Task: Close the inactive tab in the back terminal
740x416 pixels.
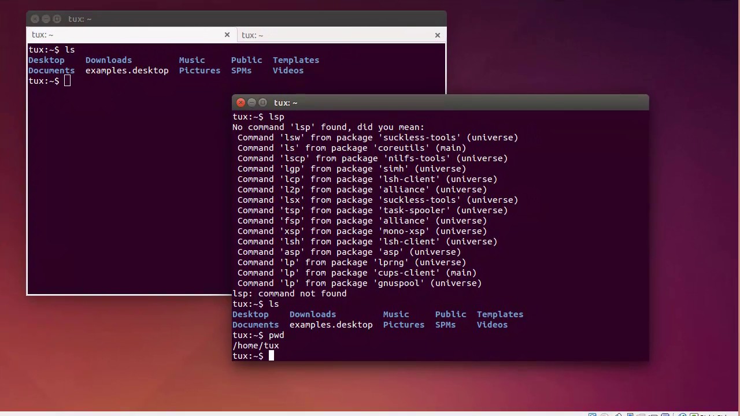Action: pos(438,35)
